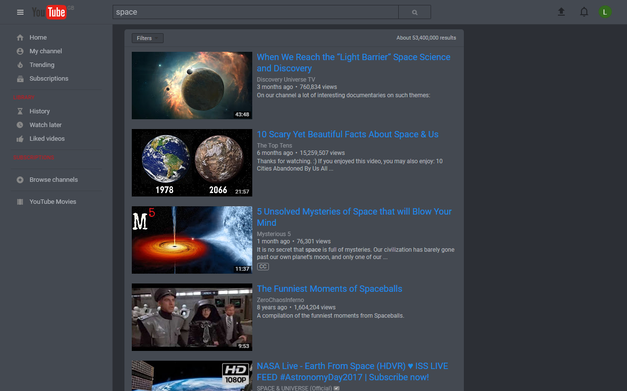Open '10 Scary Yet Beautiful Facts' title
This screenshot has height=391, width=627.
(x=348, y=134)
